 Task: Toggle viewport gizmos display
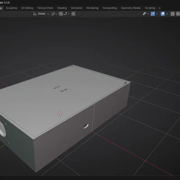(x=153, y=14)
